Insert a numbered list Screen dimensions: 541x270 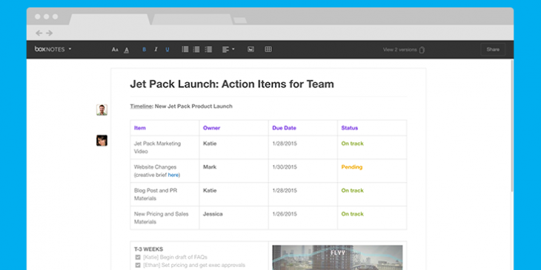click(x=196, y=50)
